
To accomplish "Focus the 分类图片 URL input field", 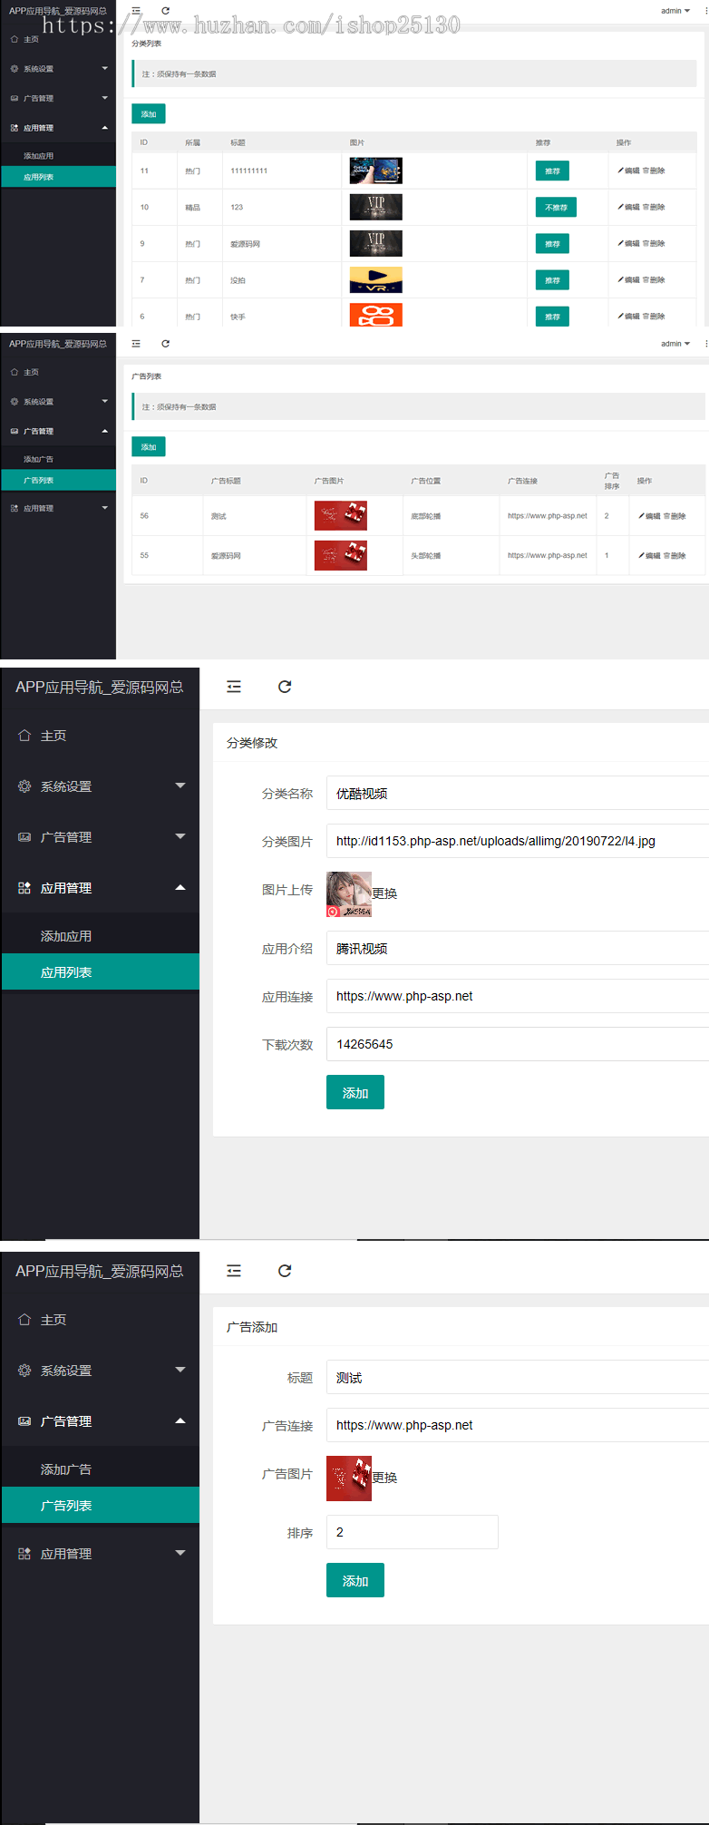I will [518, 842].
